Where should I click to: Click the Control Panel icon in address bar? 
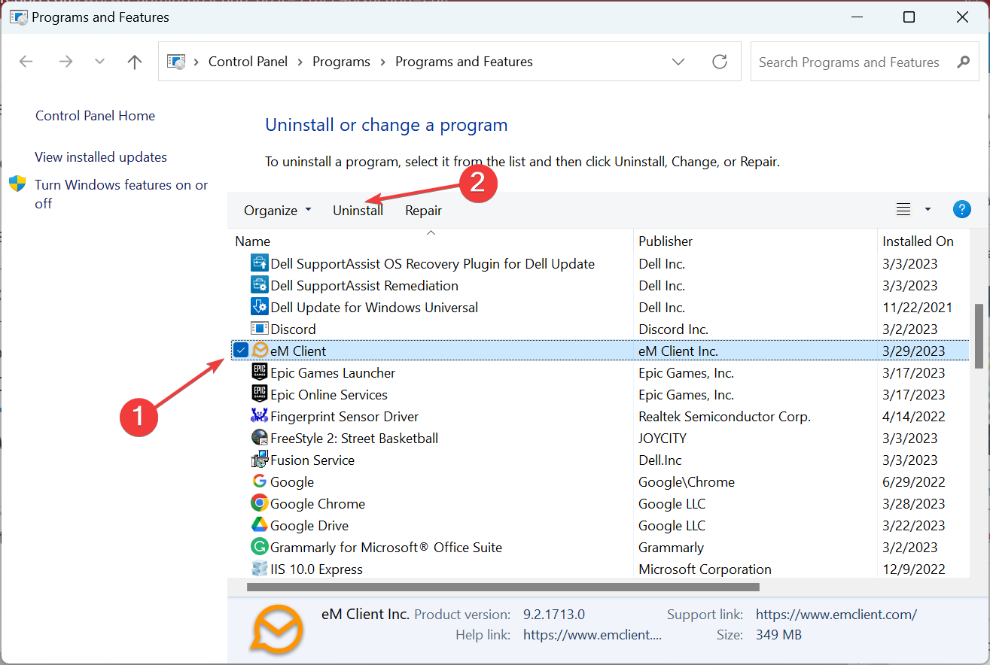176,62
